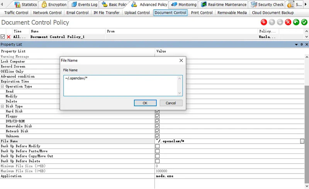The image size is (309, 189).
Task: Click text box scroll-down arrow in dialog
Action: coord(179,93)
